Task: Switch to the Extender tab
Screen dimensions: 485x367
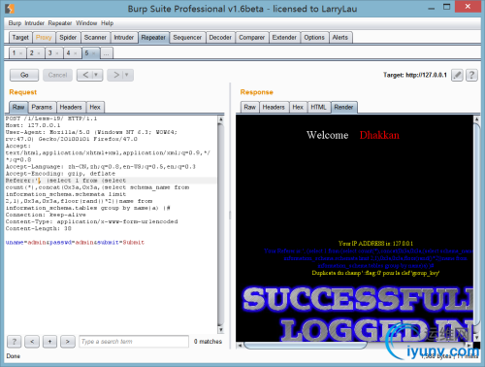Action: click(x=284, y=38)
